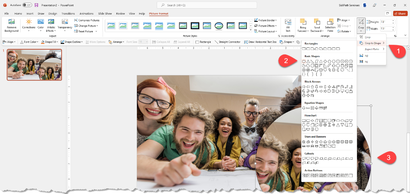Open Shape Fill color dropdown

(x=50, y=42)
